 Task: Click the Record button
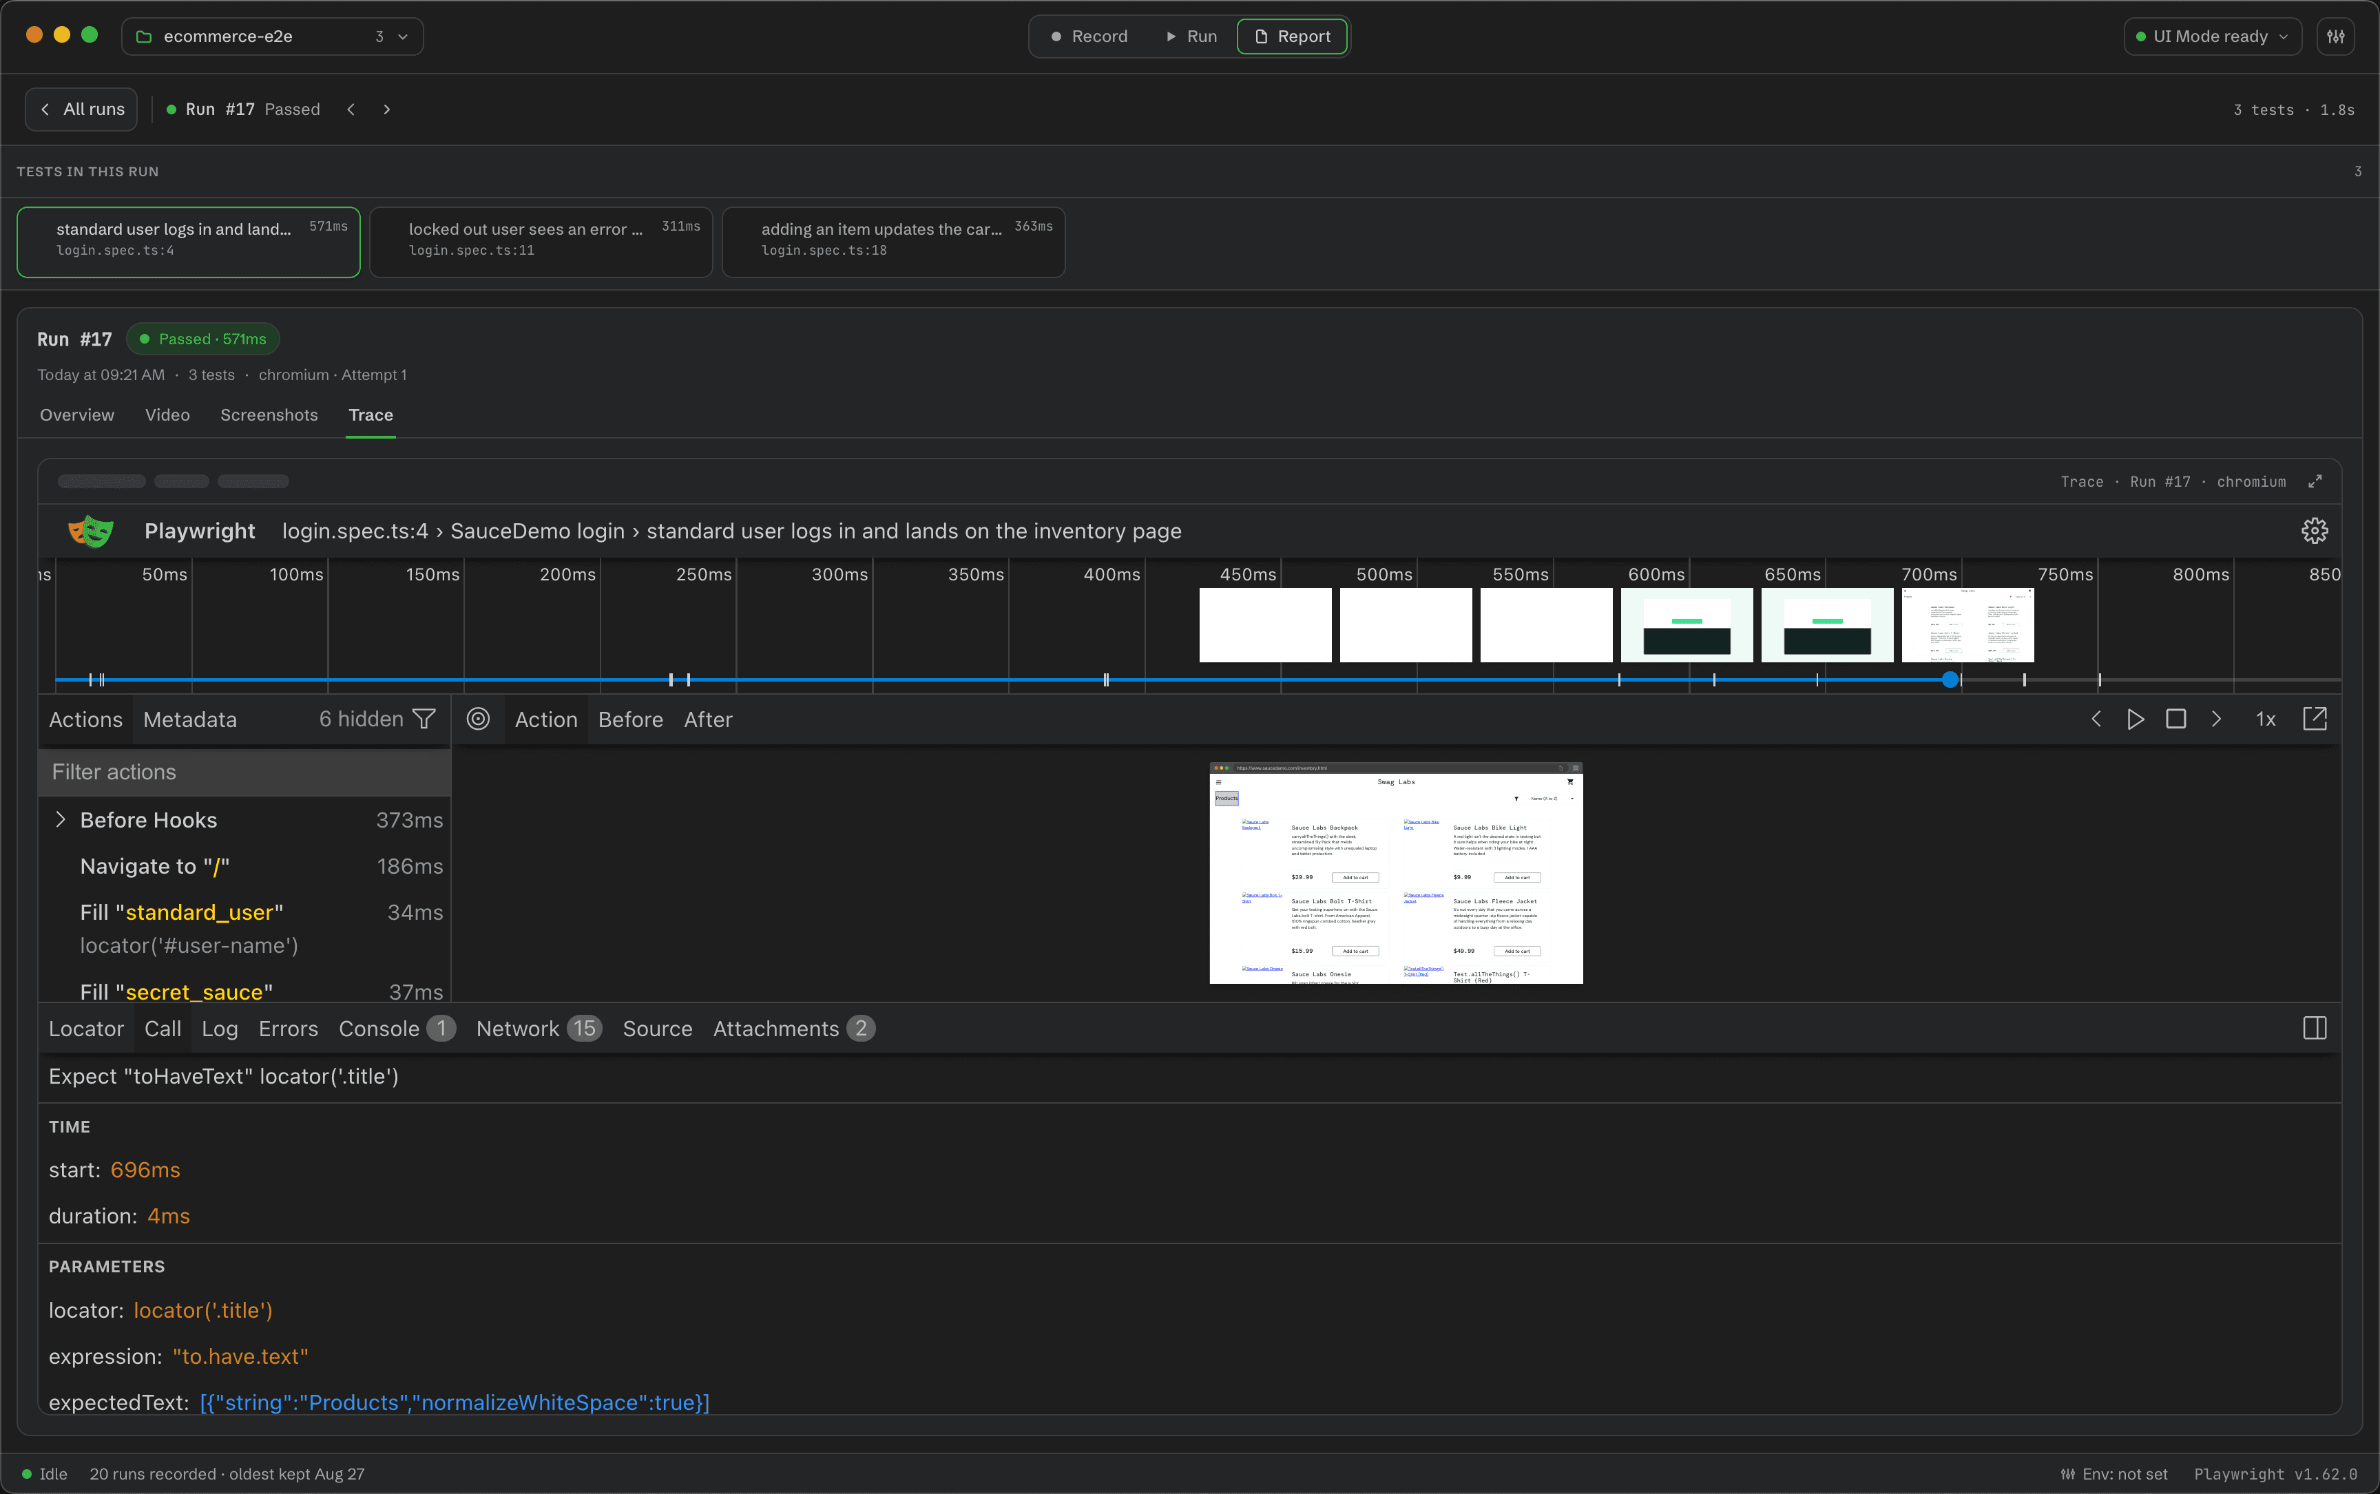1088,36
